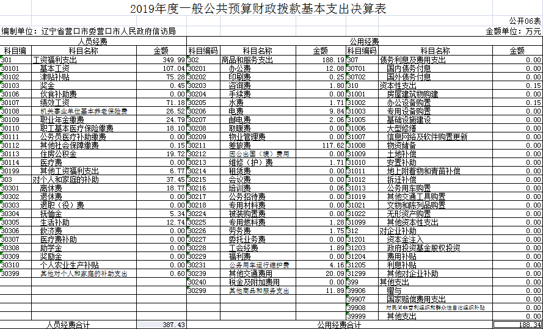
Task: Click the 资本性支出 cell
Action: (x=435, y=85)
